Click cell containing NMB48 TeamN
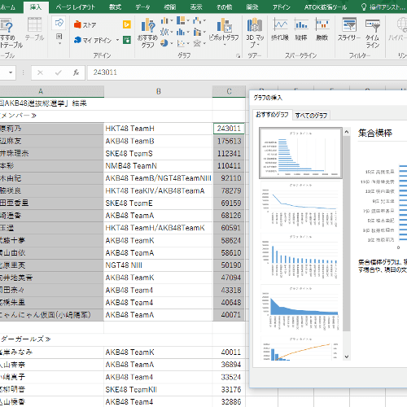This screenshot has width=407, height=407. click(158, 166)
